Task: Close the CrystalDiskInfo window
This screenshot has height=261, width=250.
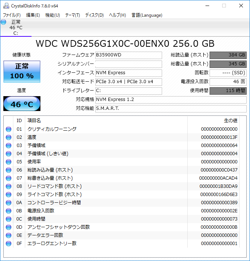Action: (241, 6)
